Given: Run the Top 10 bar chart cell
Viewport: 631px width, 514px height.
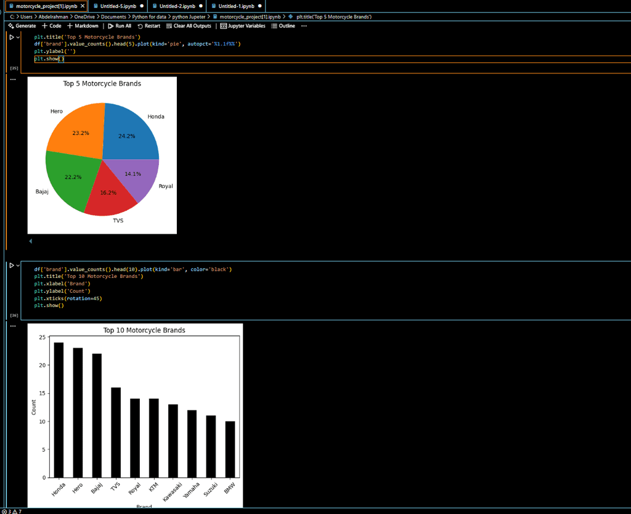Looking at the screenshot, I should tap(12, 265).
